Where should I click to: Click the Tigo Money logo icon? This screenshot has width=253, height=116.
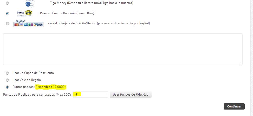30,4
